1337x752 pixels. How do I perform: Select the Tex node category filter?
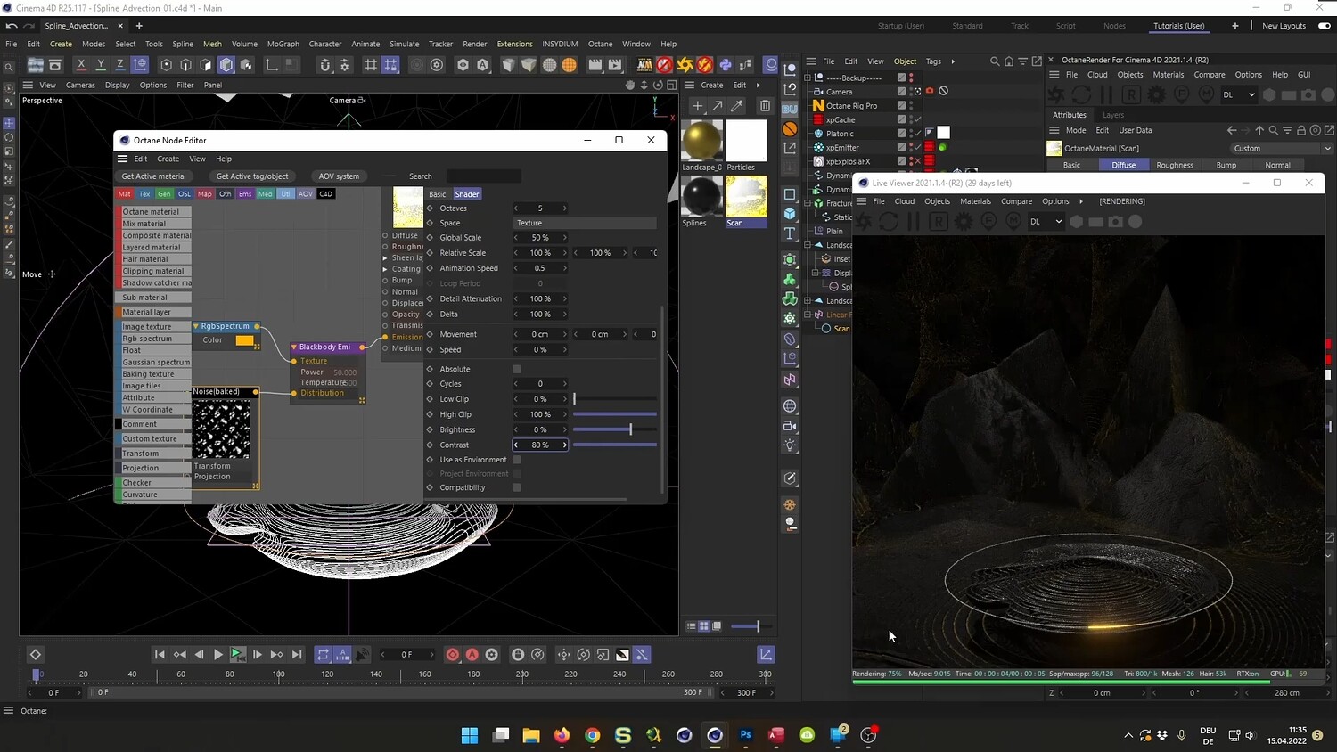(144, 193)
